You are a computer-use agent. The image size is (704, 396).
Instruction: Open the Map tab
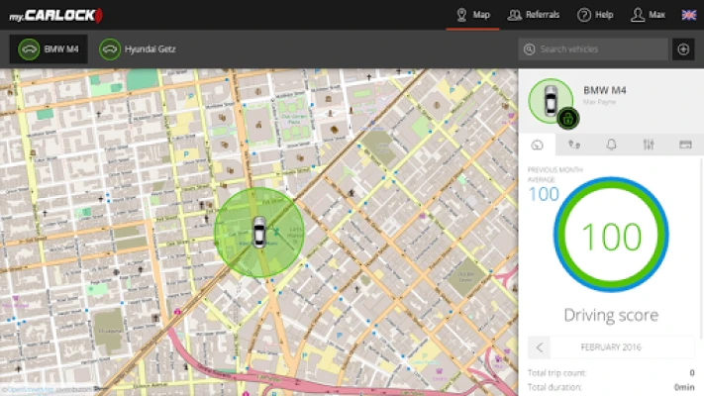[x=472, y=15]
